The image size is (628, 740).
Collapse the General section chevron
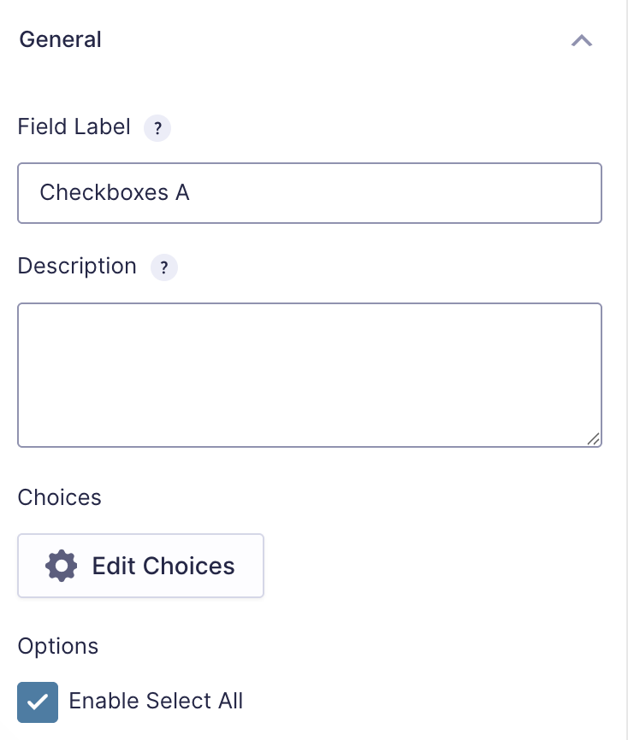(581, 40)
